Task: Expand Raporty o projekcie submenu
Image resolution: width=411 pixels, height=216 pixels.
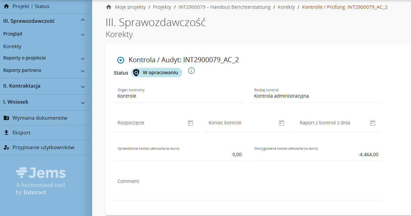Action: pos(83,59)
